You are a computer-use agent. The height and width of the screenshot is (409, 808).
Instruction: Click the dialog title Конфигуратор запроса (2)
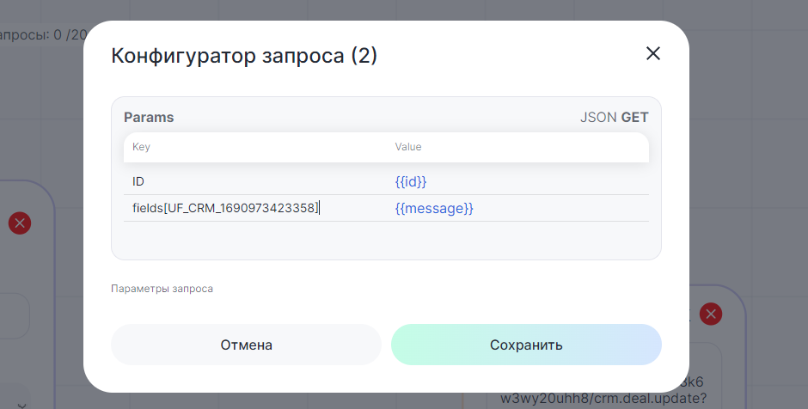pyautogui.click(x=244, y=56)
